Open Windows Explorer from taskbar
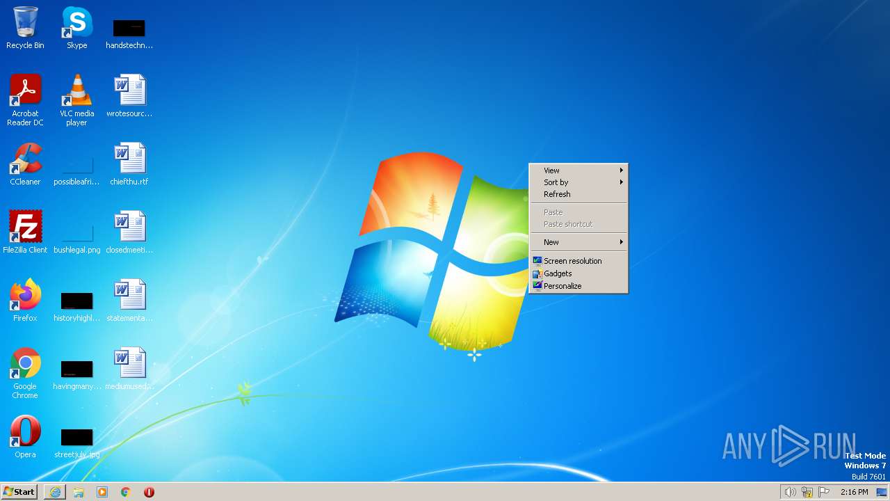This screenshot has height=501, width=890. pyautogui.click(x=79, y=492)
